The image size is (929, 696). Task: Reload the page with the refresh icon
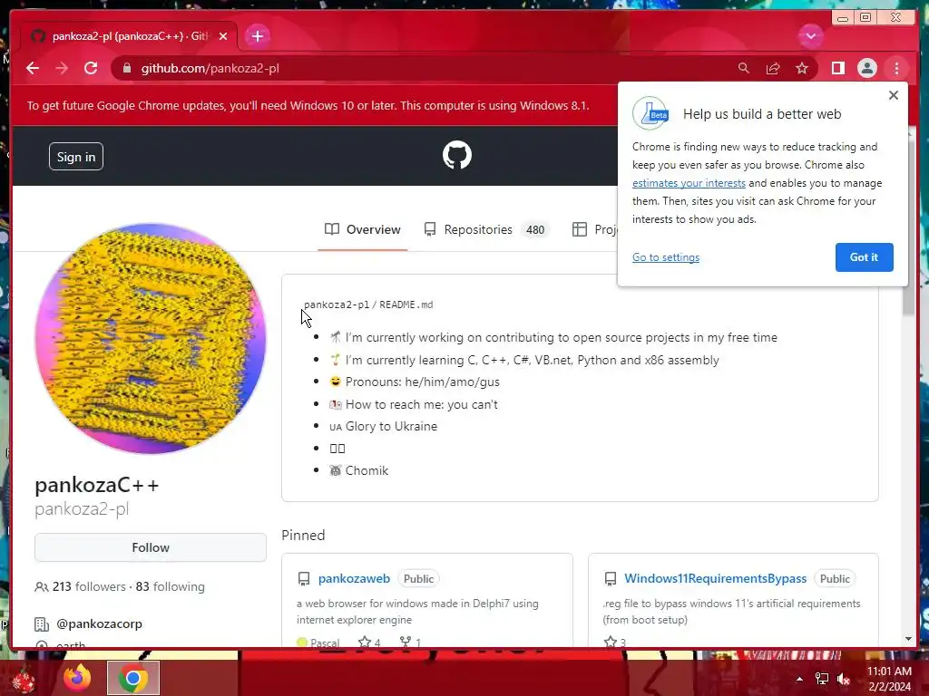(x=91, y=68)
